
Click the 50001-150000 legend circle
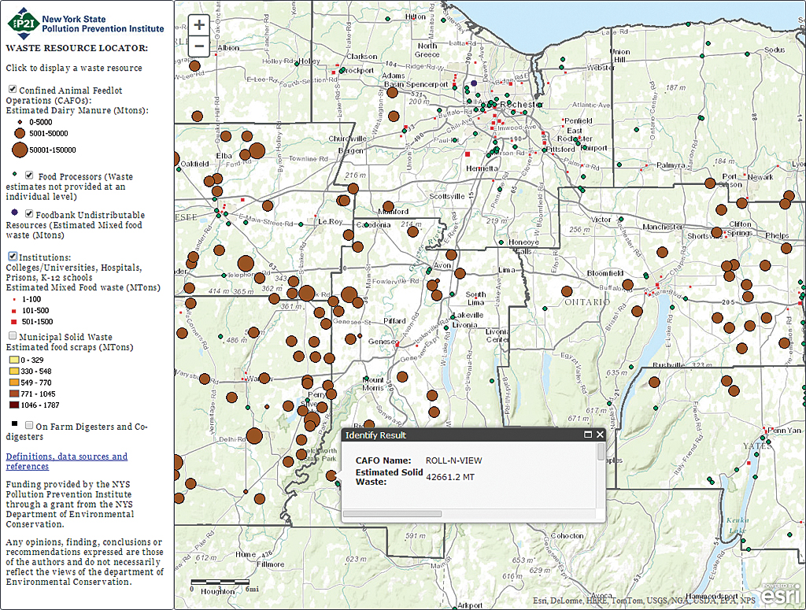point(20,150)
